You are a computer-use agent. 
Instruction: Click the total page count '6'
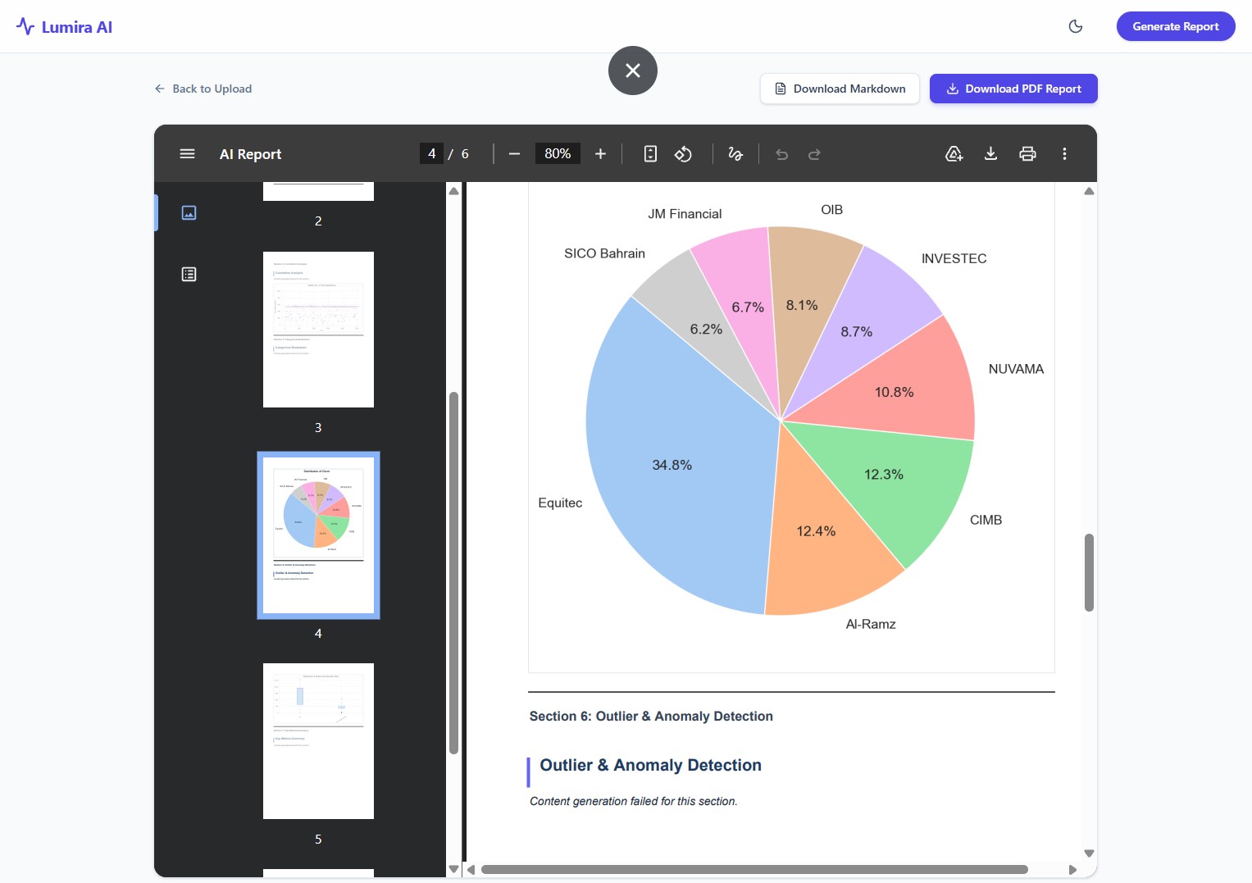[465, 154]
